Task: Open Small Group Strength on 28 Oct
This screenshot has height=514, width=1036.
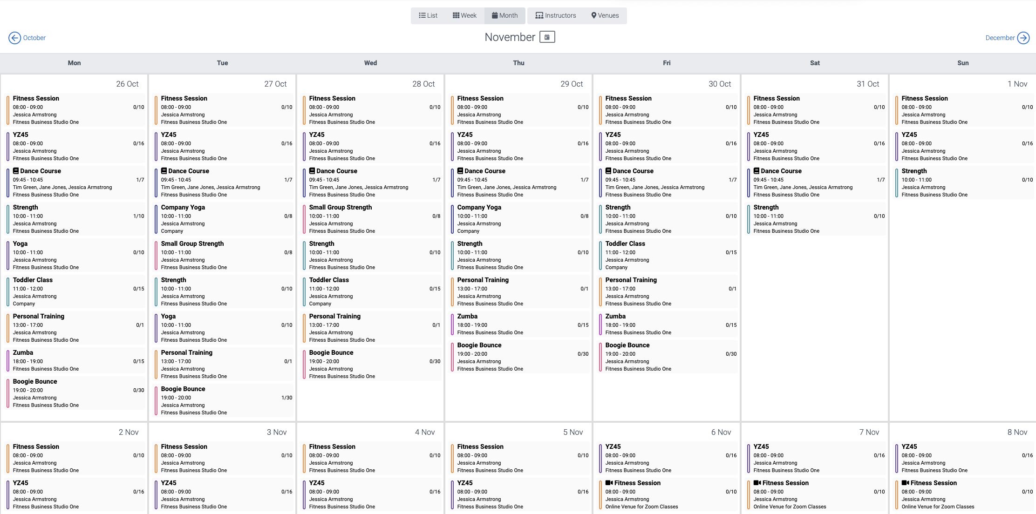Action: click(340, 207)
